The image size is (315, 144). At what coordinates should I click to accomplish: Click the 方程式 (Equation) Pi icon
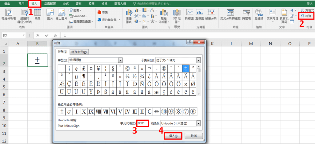(x=306, y=10)
